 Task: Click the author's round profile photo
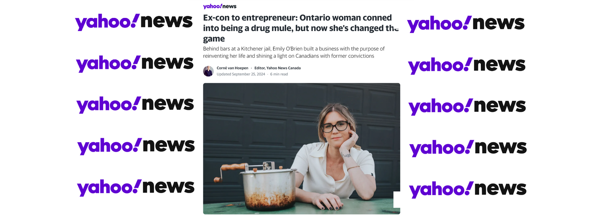[208, 71]
